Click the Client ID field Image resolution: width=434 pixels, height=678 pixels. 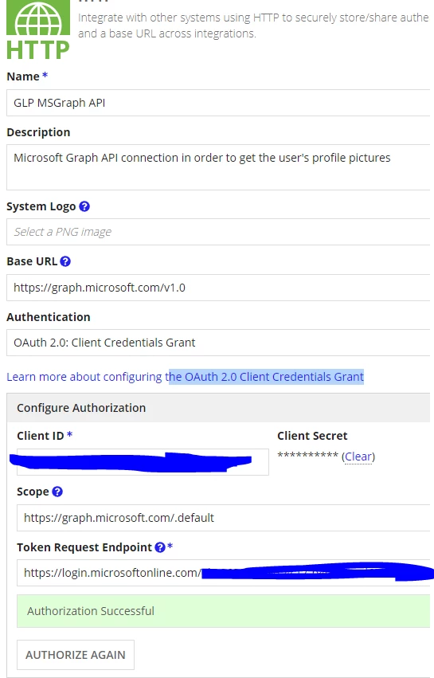pos(143,462)
